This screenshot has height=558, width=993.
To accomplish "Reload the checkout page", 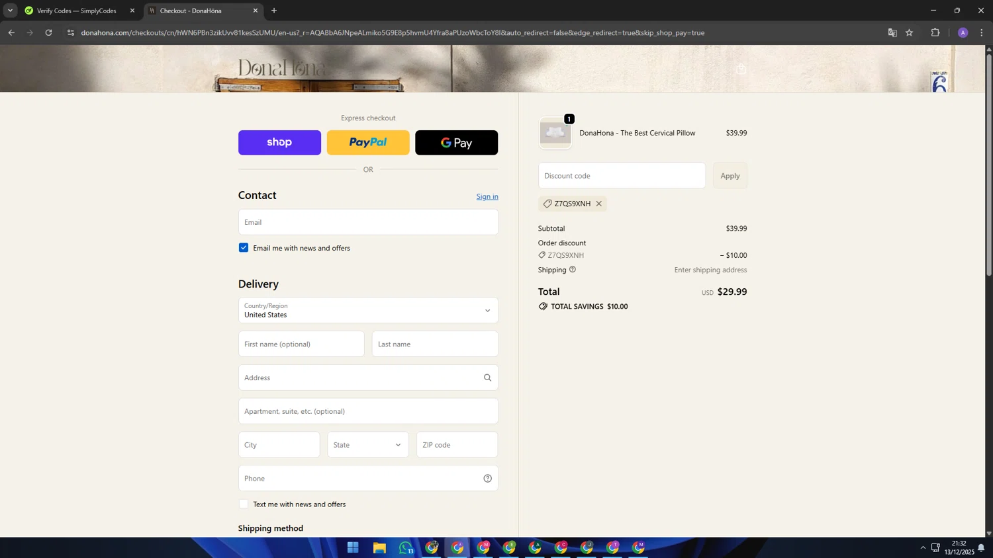I will coord(48,32).
